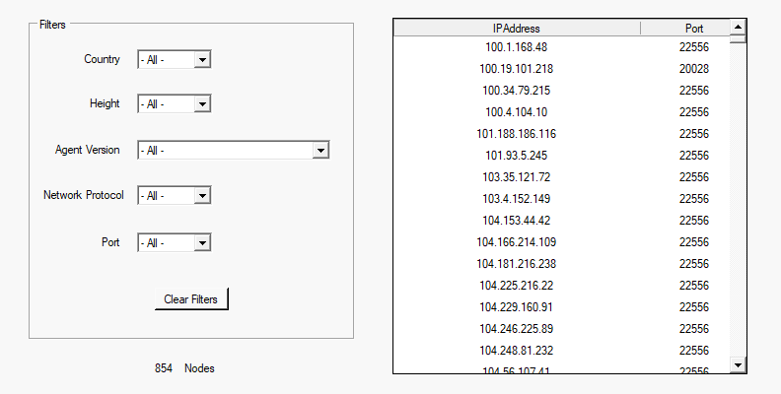Sort by the IPAddress column header
This screenshot has height=394, width=781.
pyautogui.click(x=516, y=29)
